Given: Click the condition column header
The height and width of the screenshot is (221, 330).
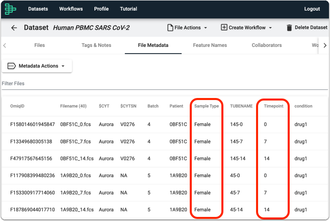Looking at the screenshot, I should (x=303, y=106).
